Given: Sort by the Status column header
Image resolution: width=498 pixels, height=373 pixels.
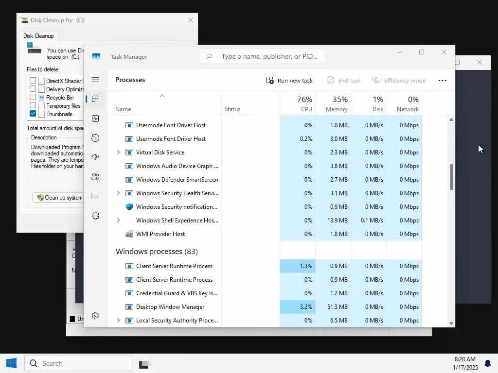Looking at the screenshot, I should (x=250, y=103).
